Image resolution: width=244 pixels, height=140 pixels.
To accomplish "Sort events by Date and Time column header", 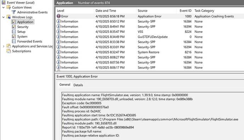I will [x=106, y=11].
